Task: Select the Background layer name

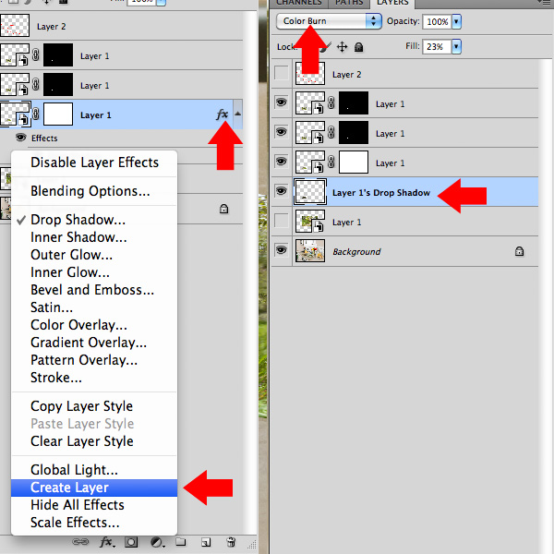Action: pyautogui.click(x=356, y=251)
